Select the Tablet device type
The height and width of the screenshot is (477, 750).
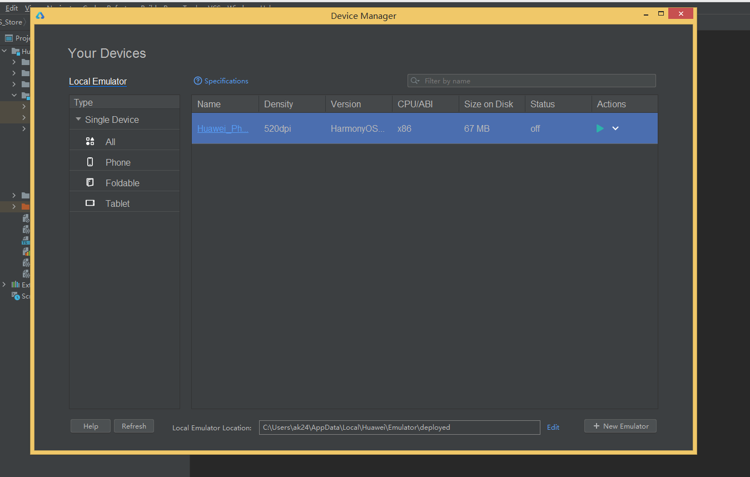coord(125,203)
